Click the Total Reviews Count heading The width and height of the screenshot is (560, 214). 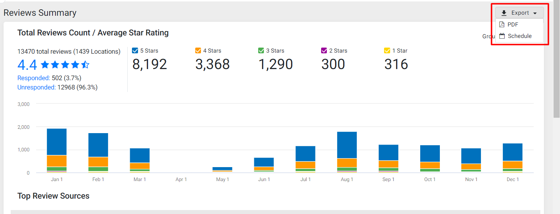tap(93, 33)
